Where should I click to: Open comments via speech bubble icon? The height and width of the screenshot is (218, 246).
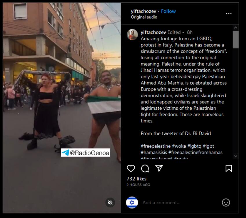(x=145, y=168)
